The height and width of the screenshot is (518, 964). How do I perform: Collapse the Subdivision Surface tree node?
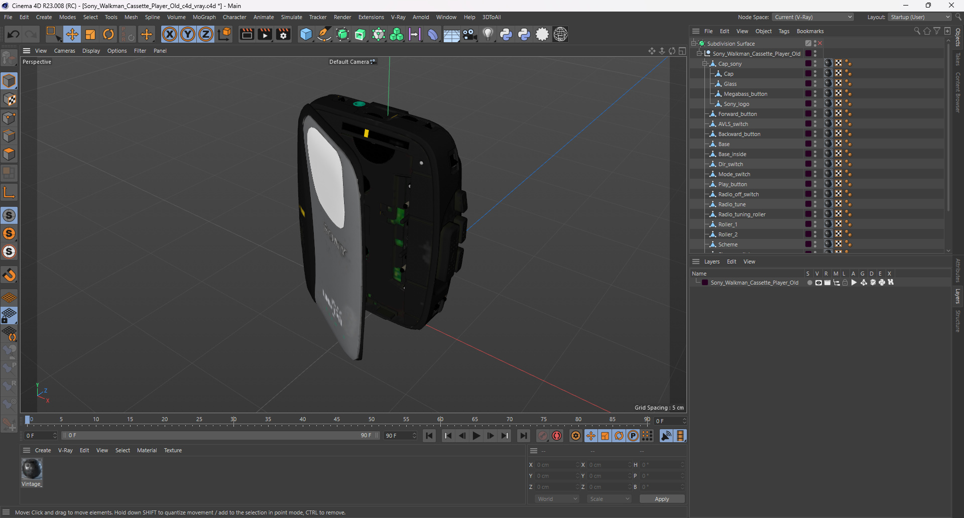point(694,44)
